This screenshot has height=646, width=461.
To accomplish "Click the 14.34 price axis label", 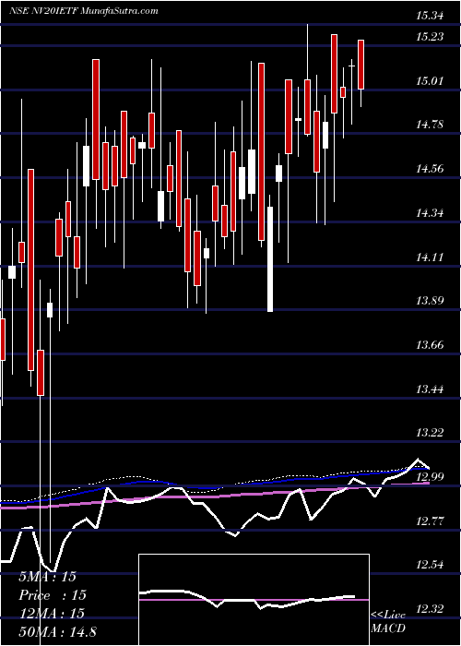I will pos(430,213).
